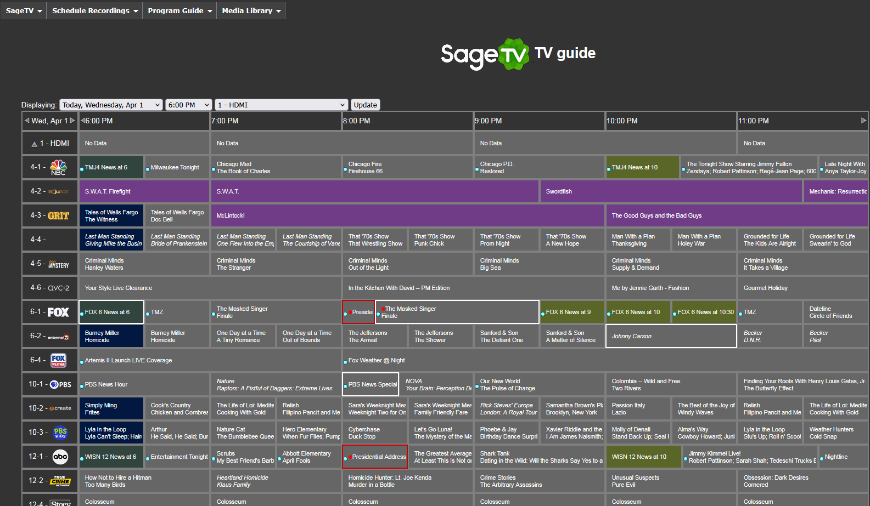
Task: Click the FOX logo on channel 6-1
Action: point(58,312)
